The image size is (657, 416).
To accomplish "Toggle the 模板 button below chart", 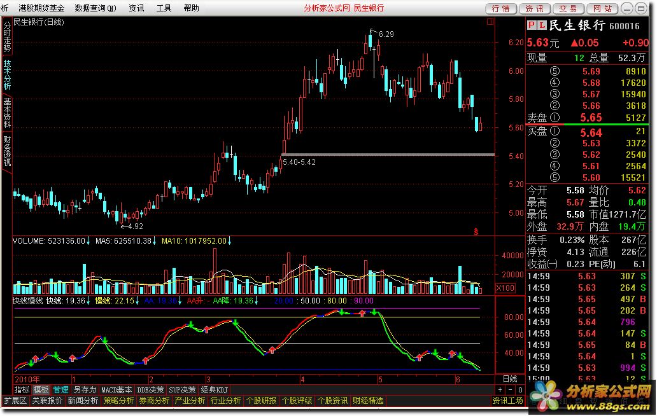I will tap(41, 390).
